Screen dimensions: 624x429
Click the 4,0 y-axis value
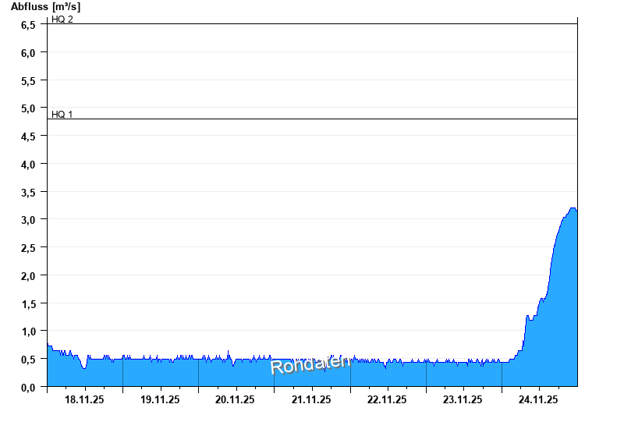tap(28, 165)
